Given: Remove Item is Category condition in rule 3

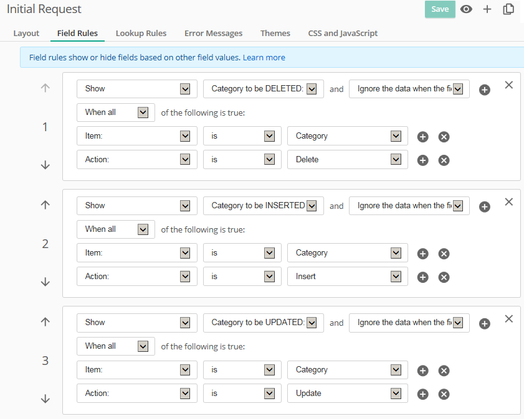Looking at the screenshot, I should coord(444,371).
